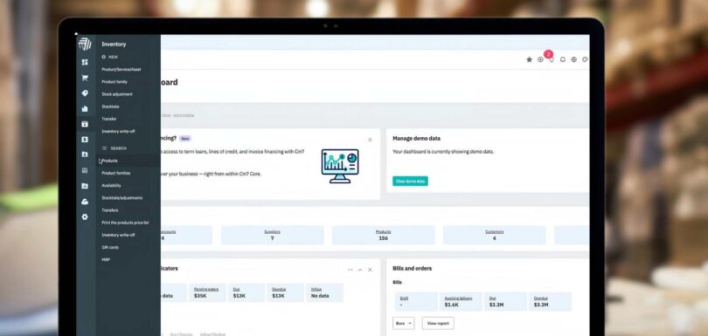Click the View report button
This screenshot has width=708, height=336.
[438, 324]
